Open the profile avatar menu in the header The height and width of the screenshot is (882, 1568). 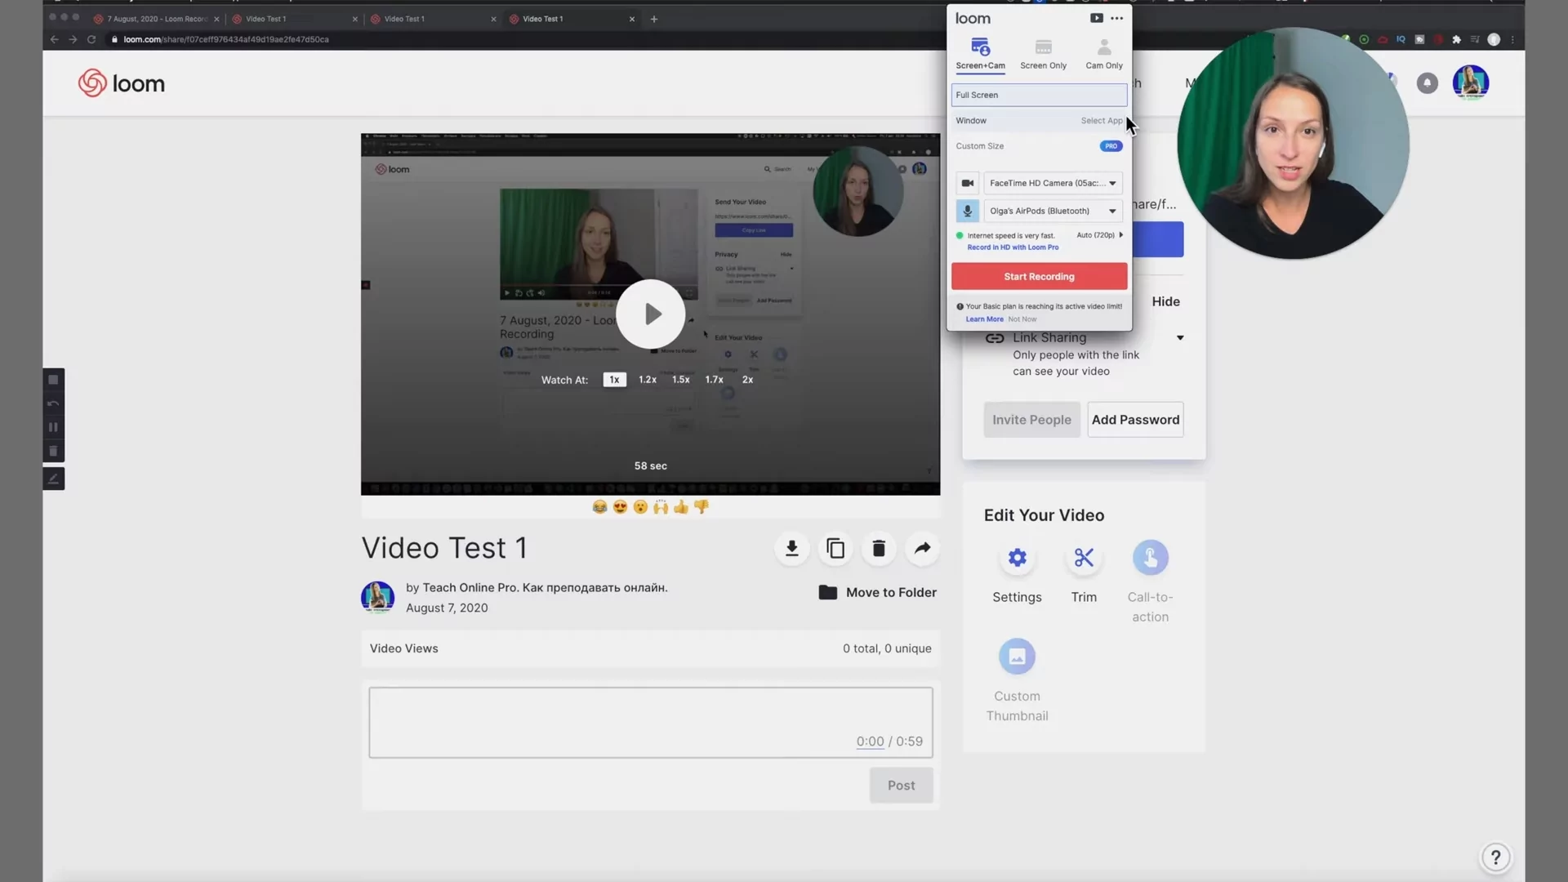pos(1470,82)
